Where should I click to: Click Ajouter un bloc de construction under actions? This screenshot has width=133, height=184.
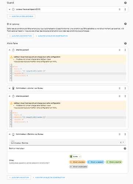pos(49,177)
